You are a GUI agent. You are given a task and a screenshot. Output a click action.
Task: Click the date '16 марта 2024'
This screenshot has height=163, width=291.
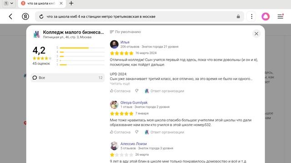146,53
